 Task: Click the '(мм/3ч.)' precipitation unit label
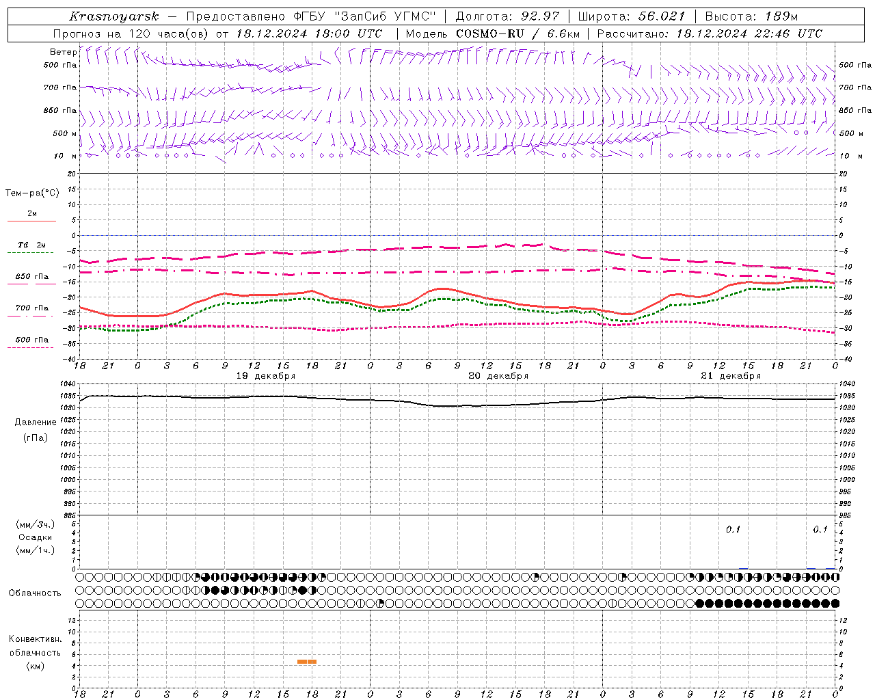(36, 524)
